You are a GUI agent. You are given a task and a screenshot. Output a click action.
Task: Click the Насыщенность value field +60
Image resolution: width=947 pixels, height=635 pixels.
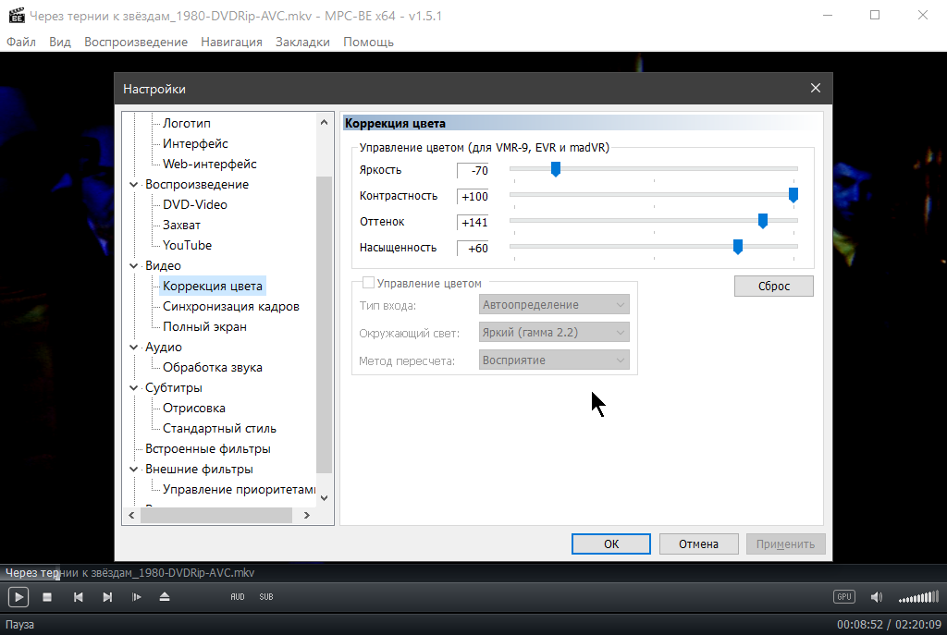tap(473, 248)
